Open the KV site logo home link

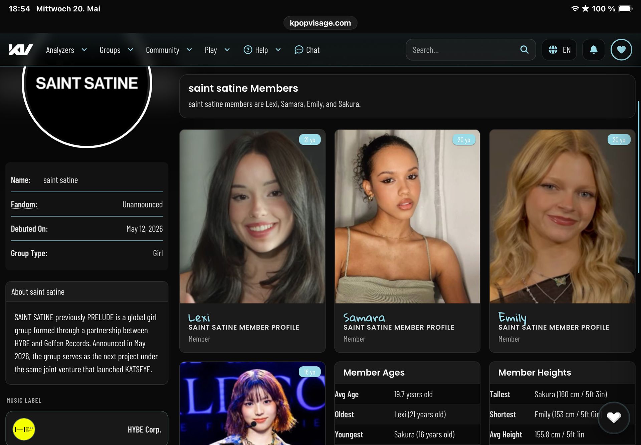click(21, 50)
